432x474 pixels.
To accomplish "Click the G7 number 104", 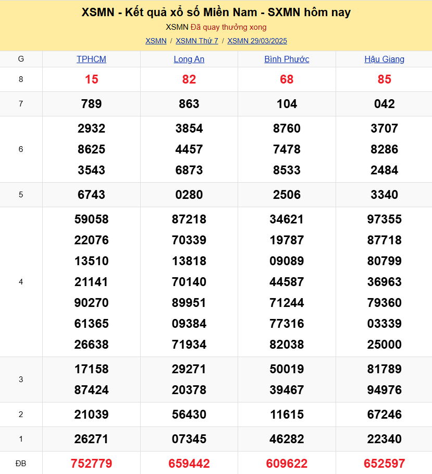I will [x=287, y=104].
